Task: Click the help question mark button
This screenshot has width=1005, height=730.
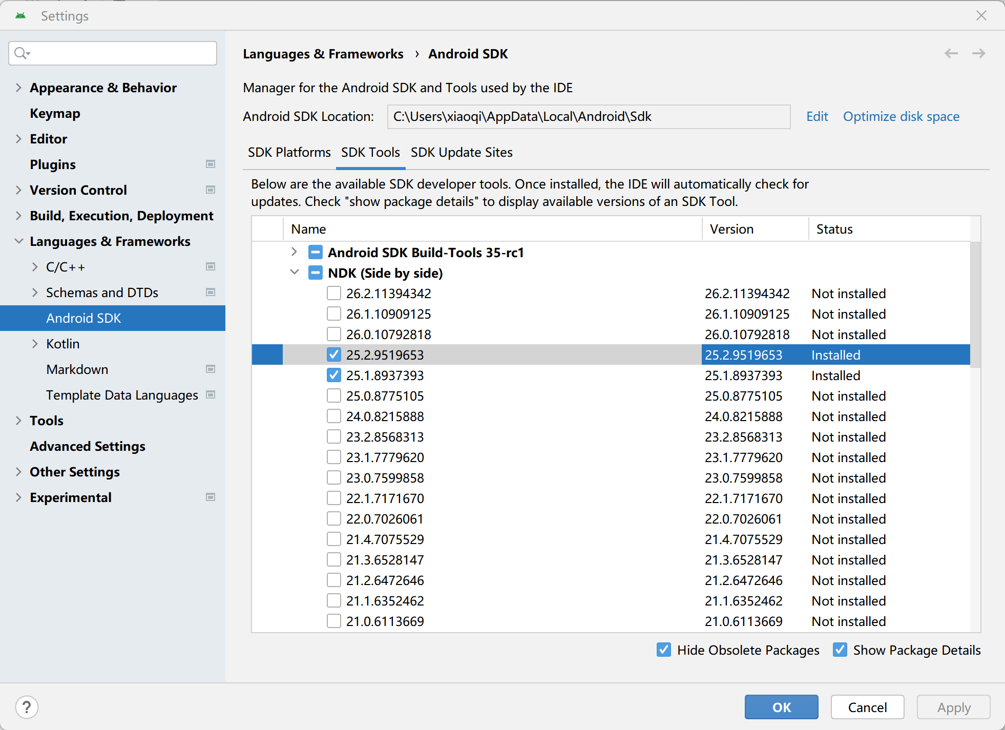Action: point(27,707)
